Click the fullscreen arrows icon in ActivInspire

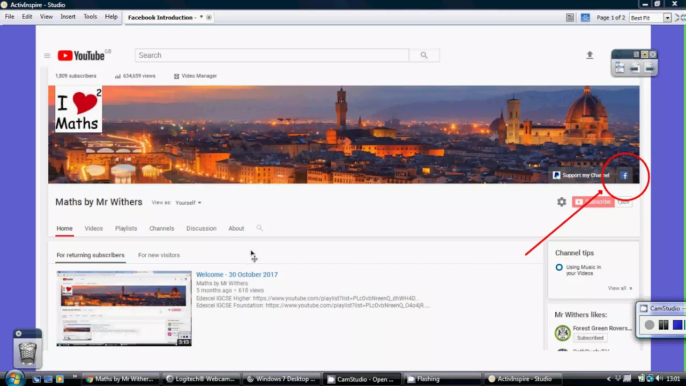(x=680, y=18)
